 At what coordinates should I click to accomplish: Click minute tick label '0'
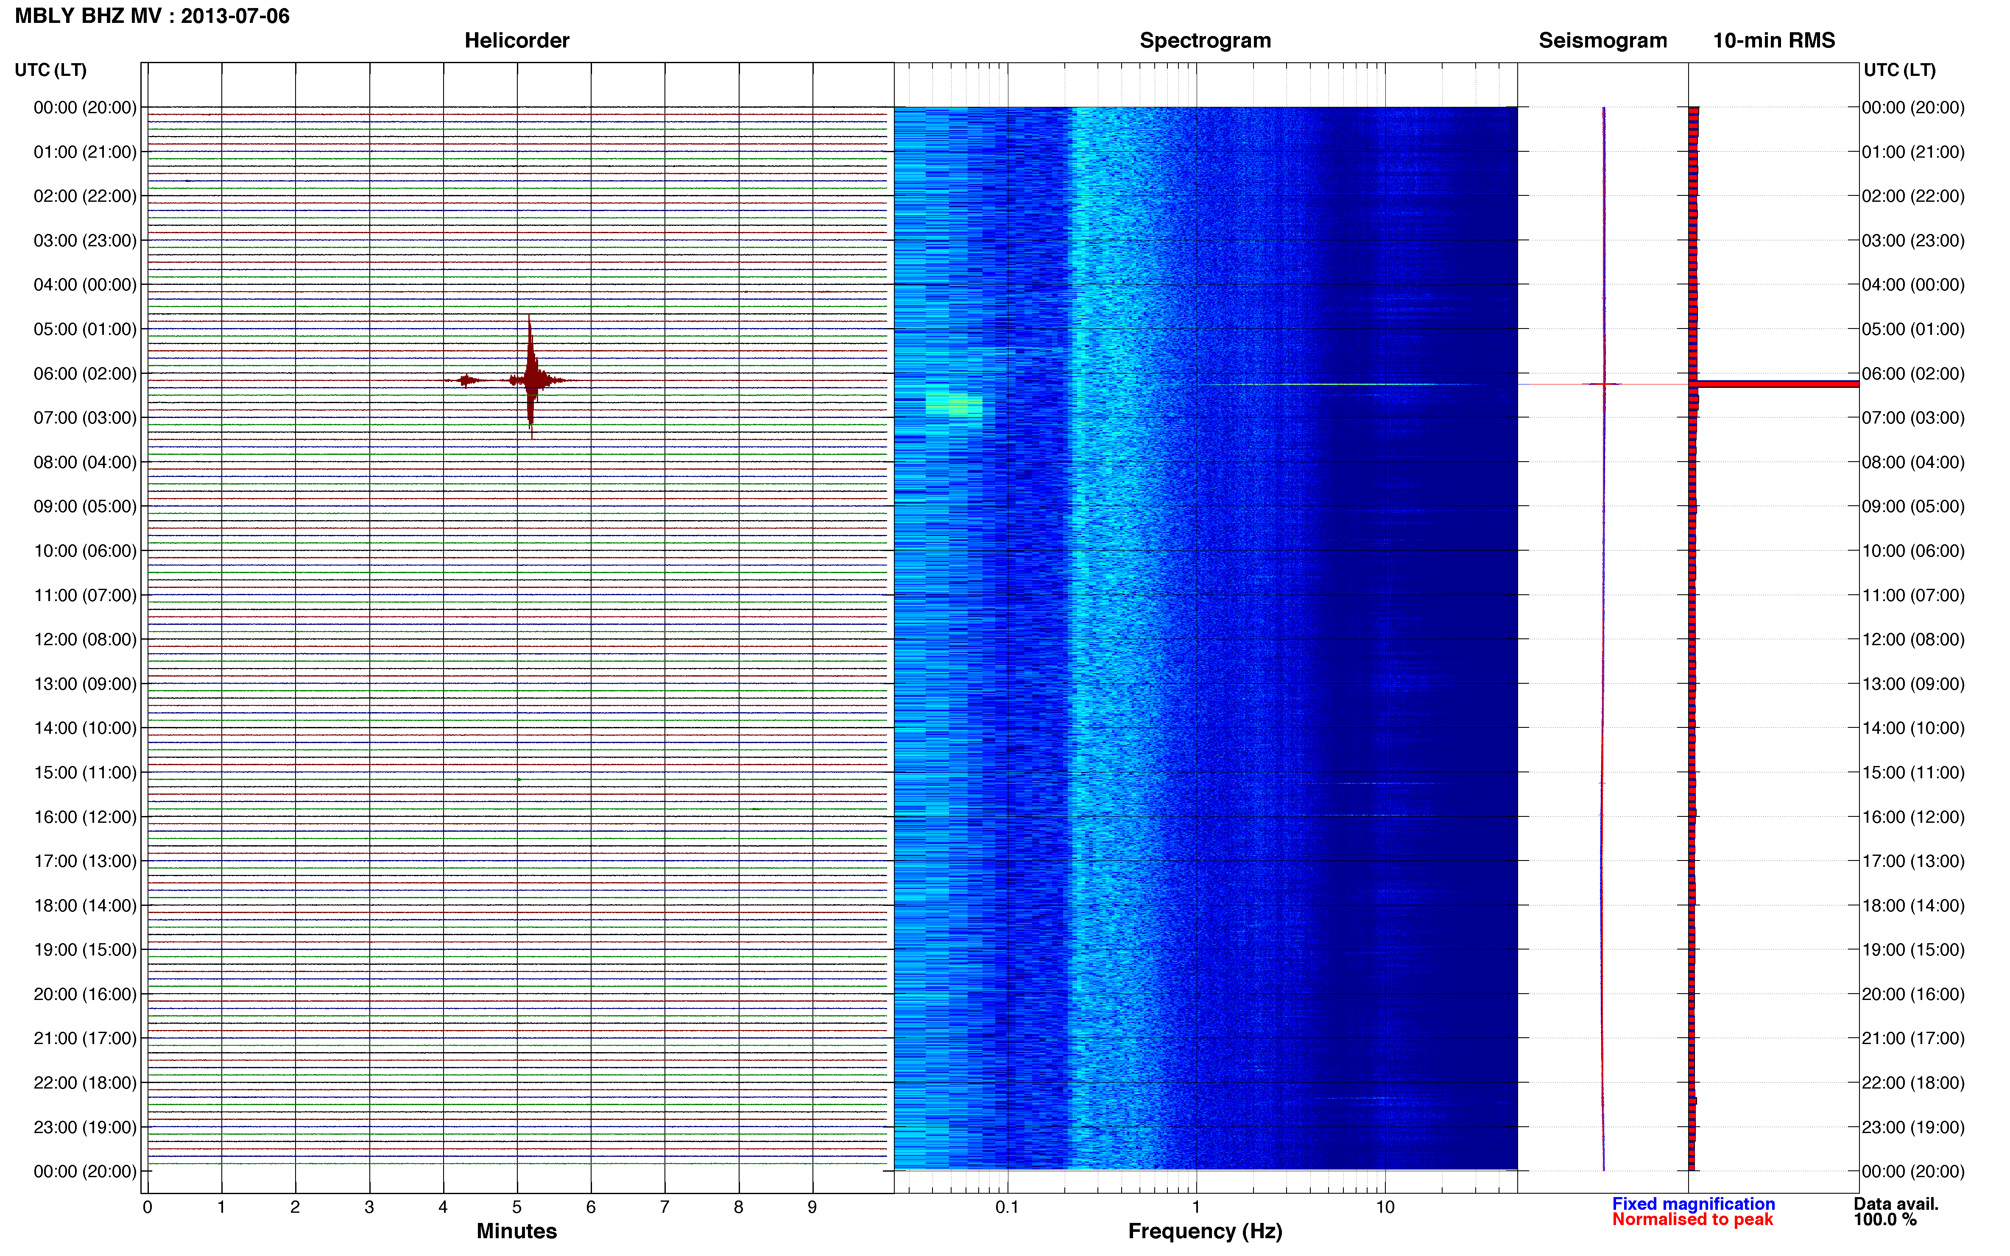(x=147, y=1207)
